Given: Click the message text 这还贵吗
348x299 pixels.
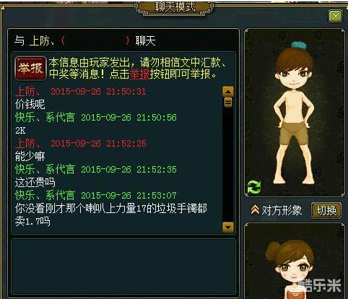Looking at the screenshot, I should [x=35, y=183].
